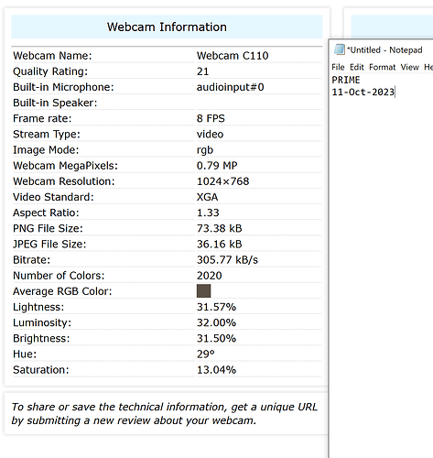Image resolution: width=433 pixels, height=458 pixels.
Task: Select the audioinput#0 microphone value
Action: [230, 87]
